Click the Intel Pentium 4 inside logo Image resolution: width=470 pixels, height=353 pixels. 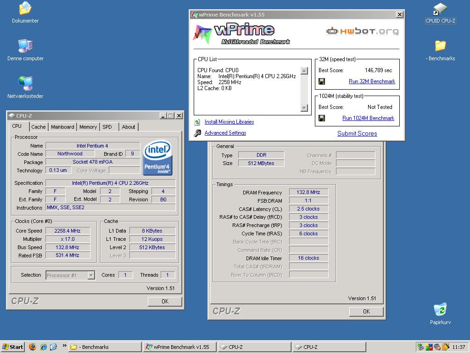157,158
